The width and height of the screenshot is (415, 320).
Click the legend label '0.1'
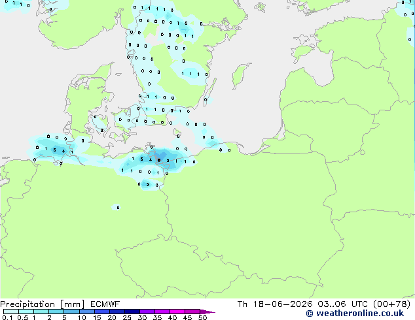click(7, 317)
